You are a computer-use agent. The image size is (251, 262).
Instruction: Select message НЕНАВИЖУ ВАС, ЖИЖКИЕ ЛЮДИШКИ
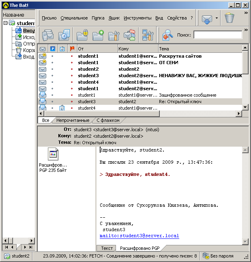[x=140, y=76]
